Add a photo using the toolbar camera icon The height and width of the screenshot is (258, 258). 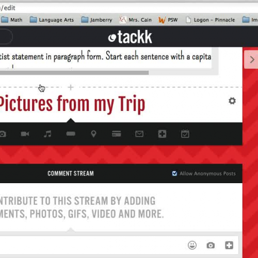click(x=3, y=134)
